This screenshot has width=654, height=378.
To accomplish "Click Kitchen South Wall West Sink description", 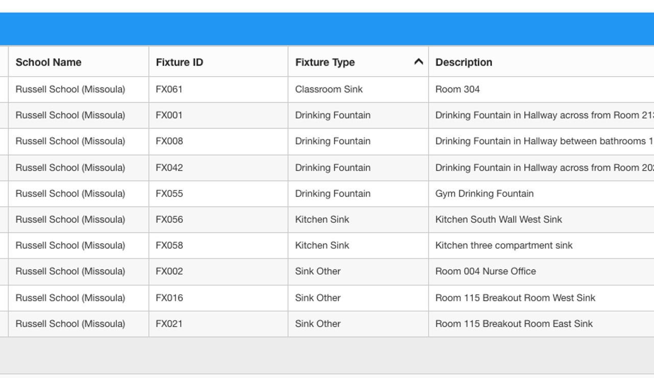I will pyautogui.click(x=498, y=220).
